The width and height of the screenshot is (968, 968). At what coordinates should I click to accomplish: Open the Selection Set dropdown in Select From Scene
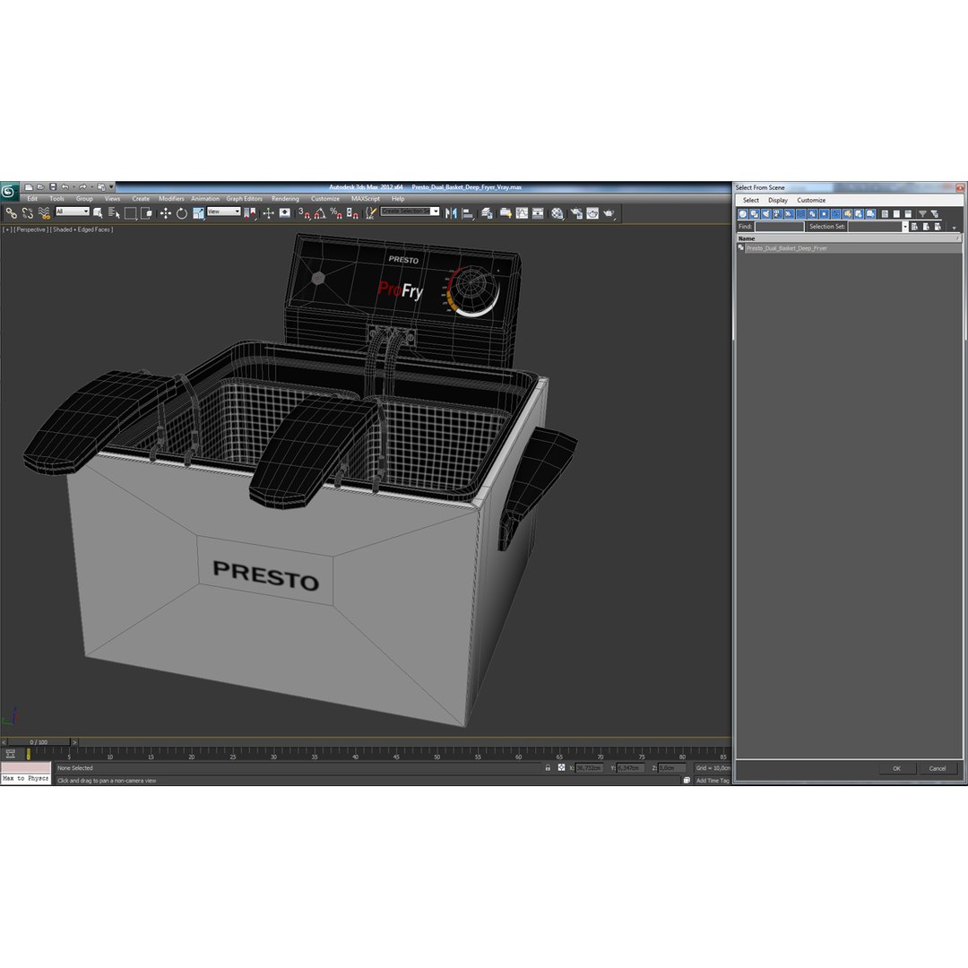click(x=905, y=227)
